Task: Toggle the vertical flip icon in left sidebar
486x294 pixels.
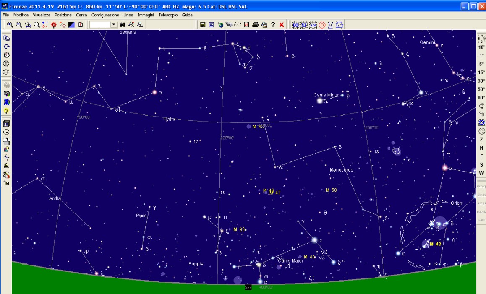Action: point(6,72)
